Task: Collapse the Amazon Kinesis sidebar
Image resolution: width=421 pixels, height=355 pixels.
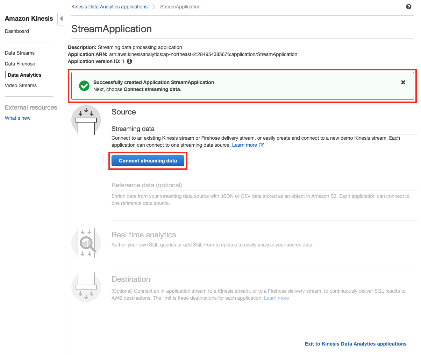Action: [61, 19]
